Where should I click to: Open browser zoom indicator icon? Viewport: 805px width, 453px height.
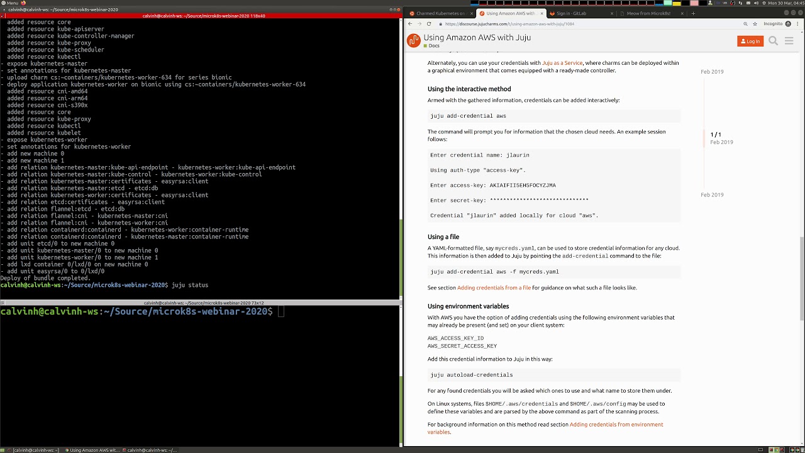coord(745,24)
